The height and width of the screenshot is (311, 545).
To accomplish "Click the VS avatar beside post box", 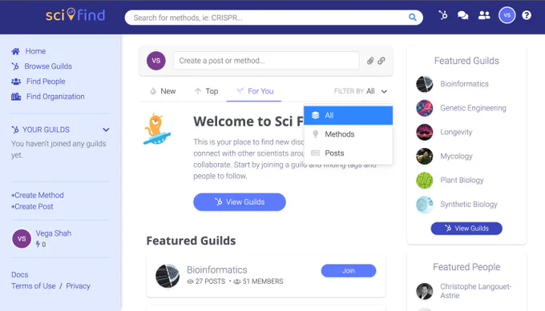I will coord(156,61).
